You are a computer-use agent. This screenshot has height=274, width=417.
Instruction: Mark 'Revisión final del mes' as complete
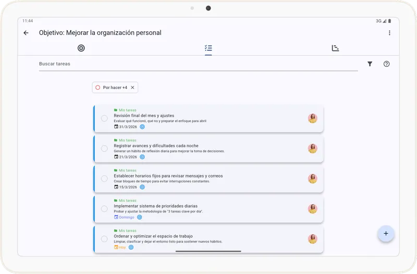(104, 118)
